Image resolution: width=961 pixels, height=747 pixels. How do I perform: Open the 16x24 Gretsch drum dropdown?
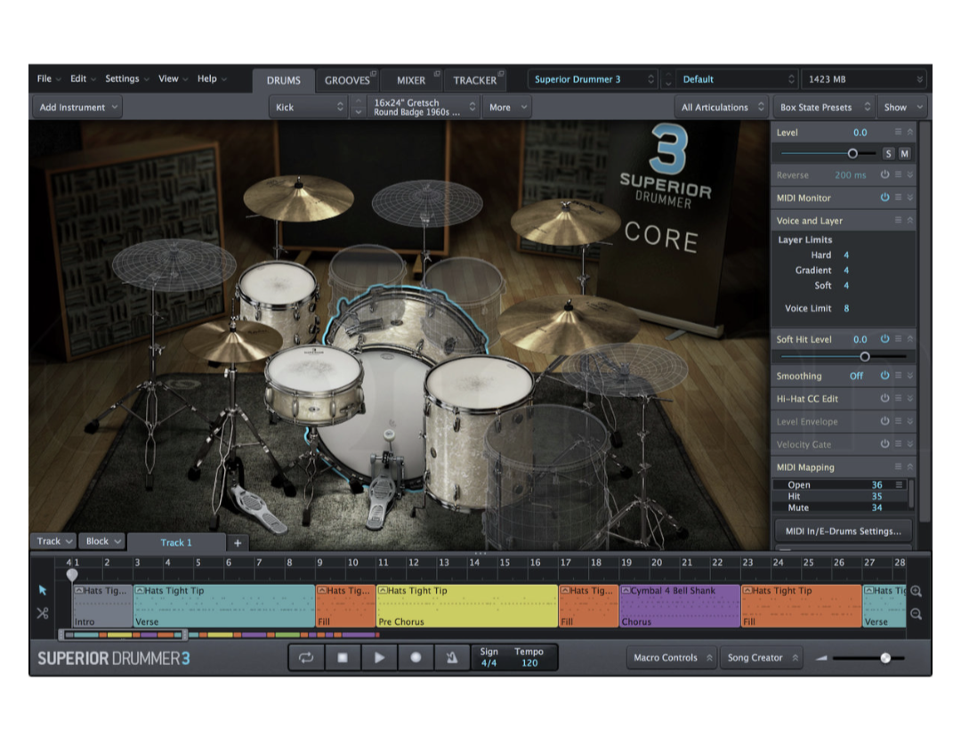click(424, 108)
